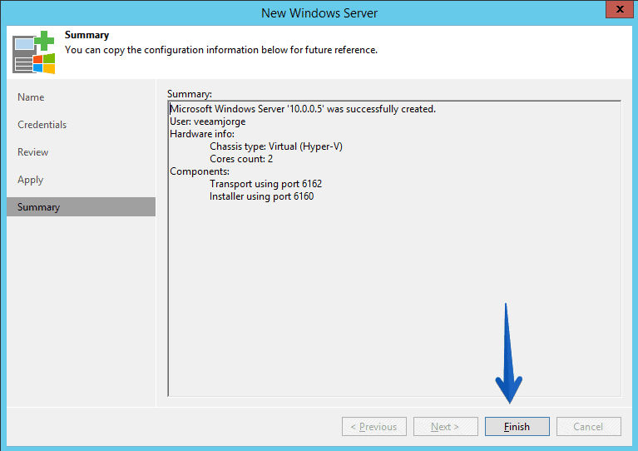The height and width of the screenshot is (451, 638).
Task: Click the 'Hardware info:' line
Action: [202, 134]
